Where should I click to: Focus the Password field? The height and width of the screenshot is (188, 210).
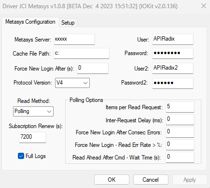point(173,53)
